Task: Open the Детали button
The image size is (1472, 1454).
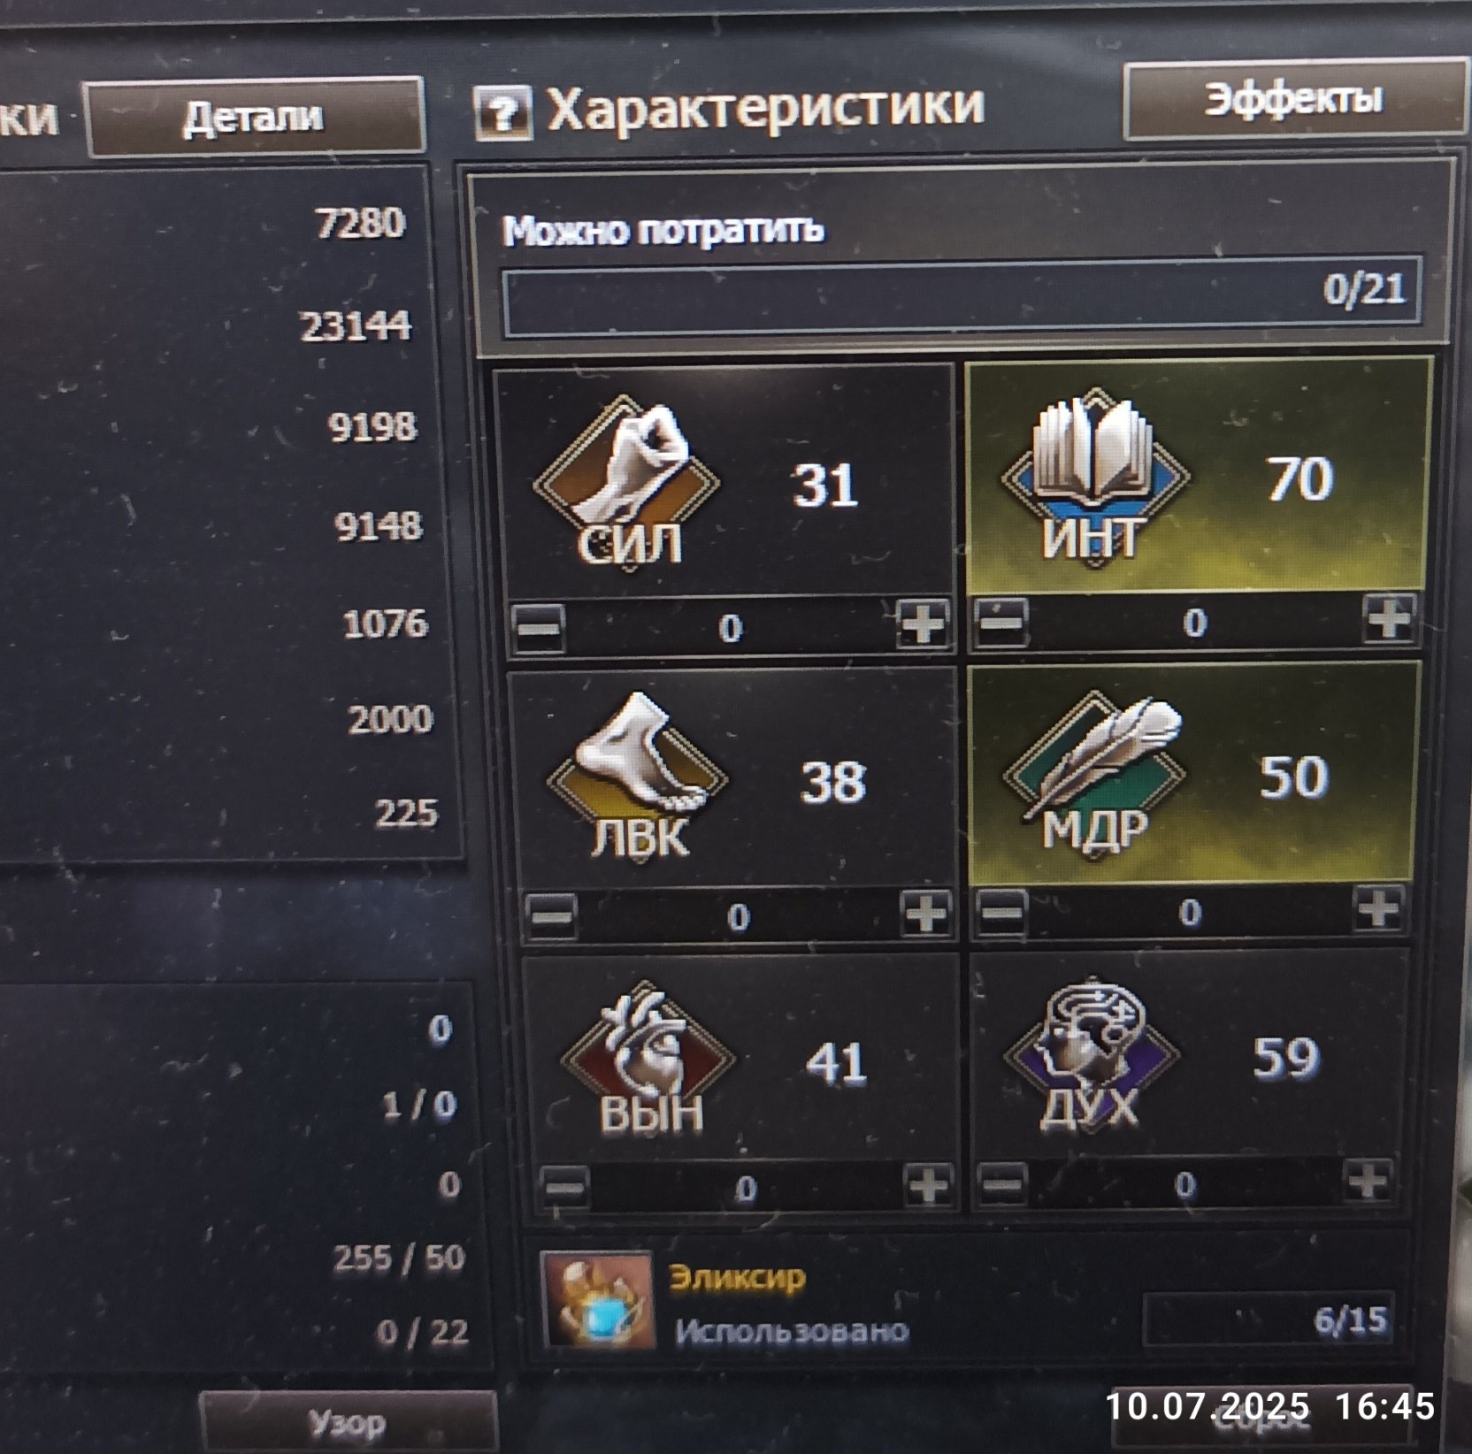Action: [x=255, y=117]
